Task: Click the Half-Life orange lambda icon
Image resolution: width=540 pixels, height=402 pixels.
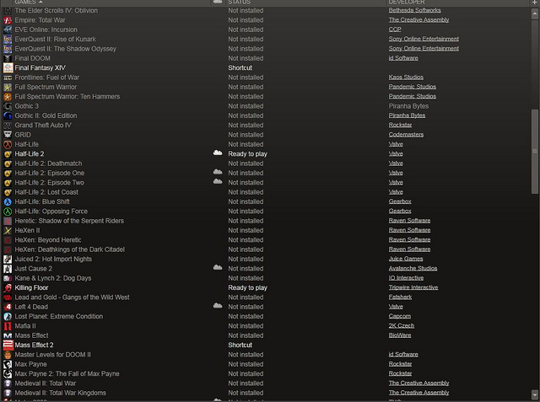Action: (8, 144)
